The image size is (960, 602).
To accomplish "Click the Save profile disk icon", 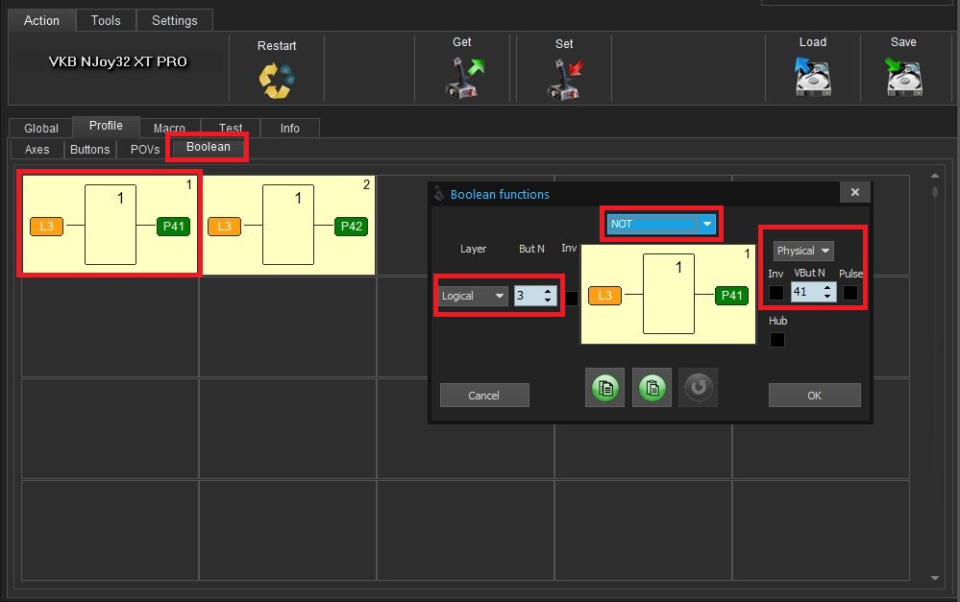I will click(903, 77).
